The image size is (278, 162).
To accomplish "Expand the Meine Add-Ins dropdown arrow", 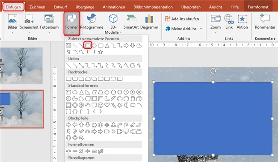I will tap(201, 29).
